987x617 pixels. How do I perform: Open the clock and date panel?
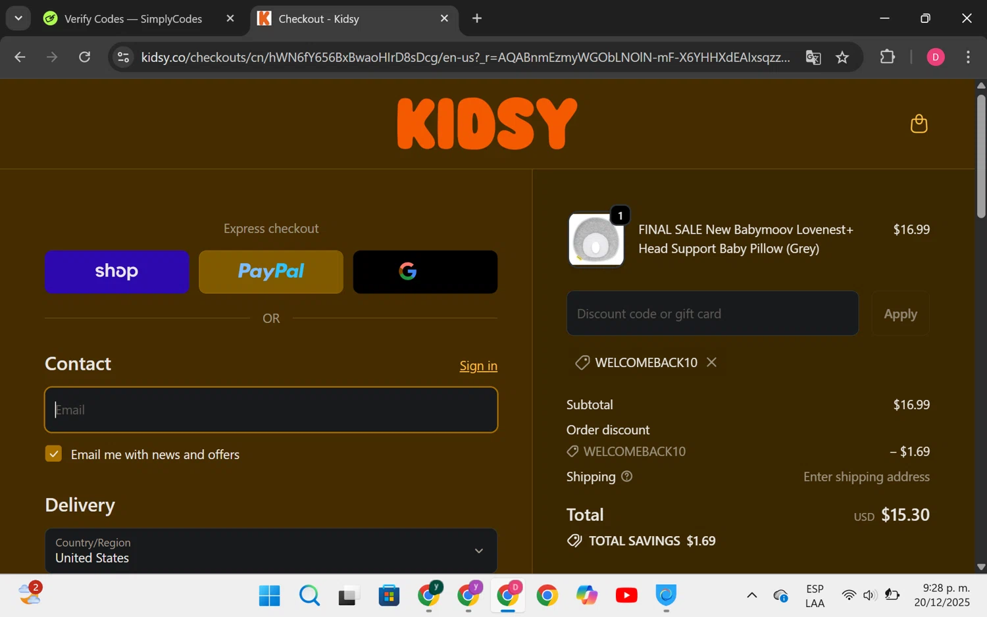click(x=942, y=595)
